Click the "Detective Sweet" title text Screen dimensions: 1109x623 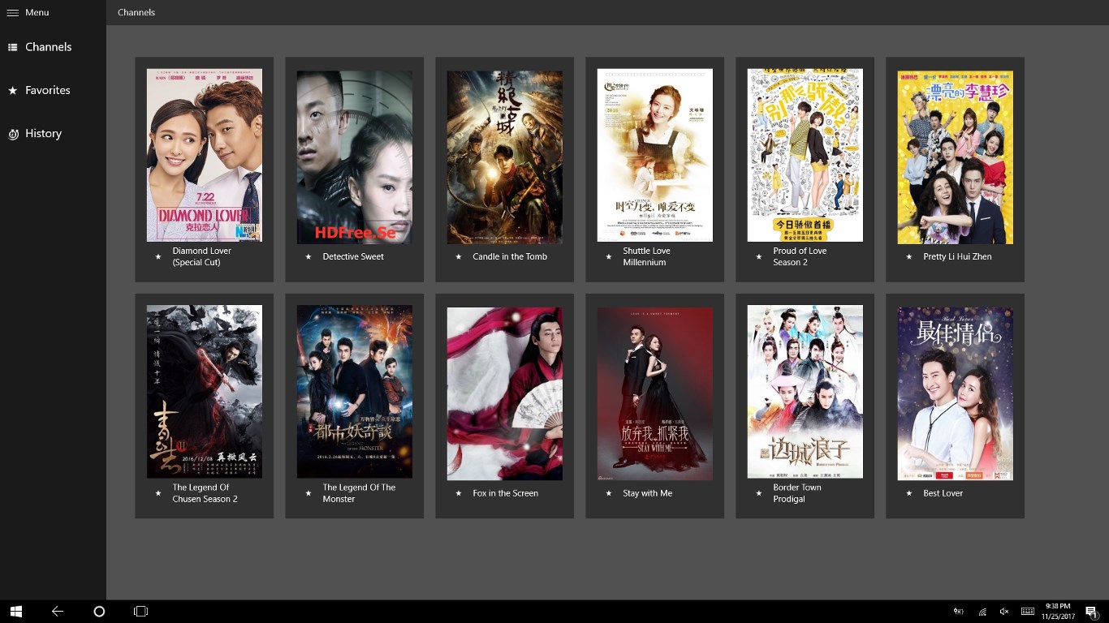353,256
